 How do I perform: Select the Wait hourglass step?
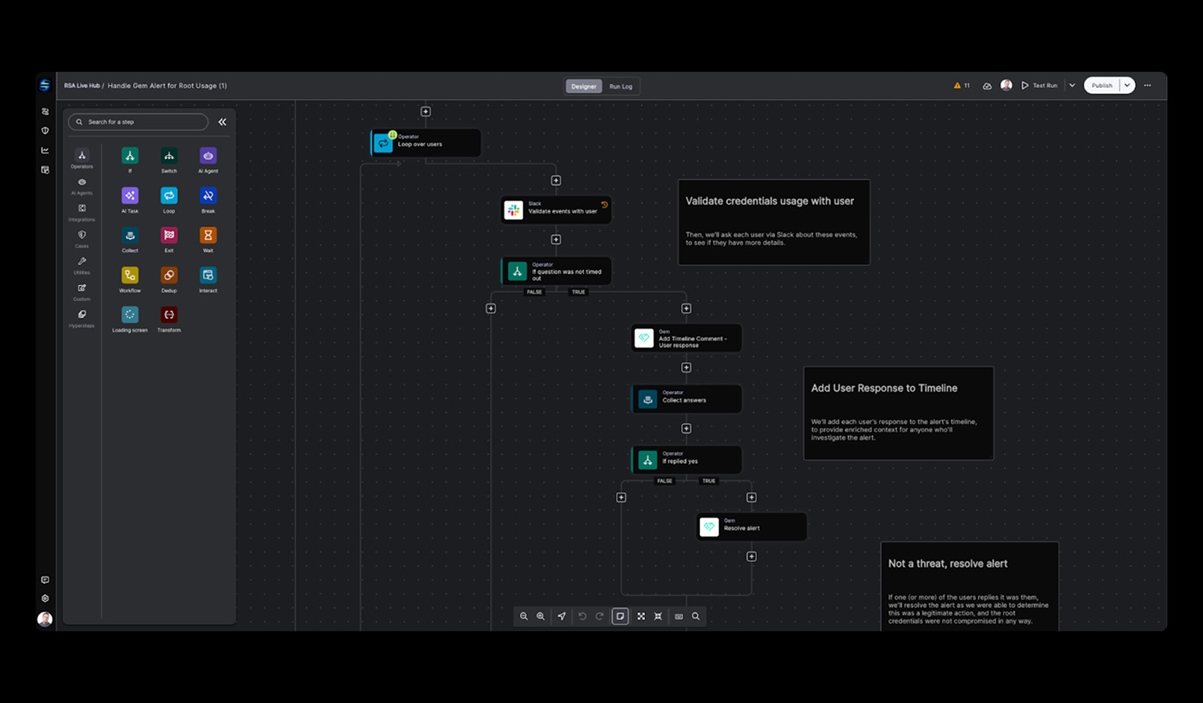click(x=208, y=235)
